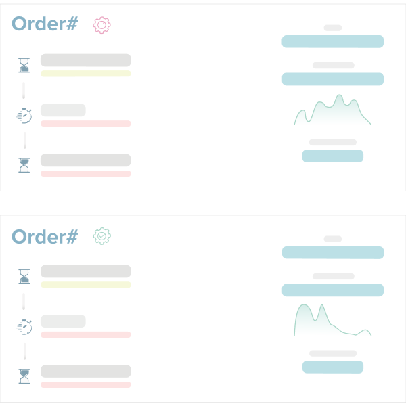
Task: Click the pink gear icon in top card
Action: [x=101, y=25]
